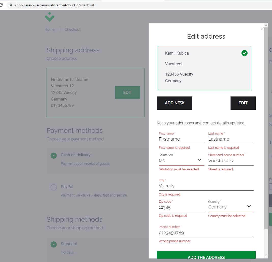Dismiss the Edit address modal via the X
272x262 pixels.
(x=262, y=29)
